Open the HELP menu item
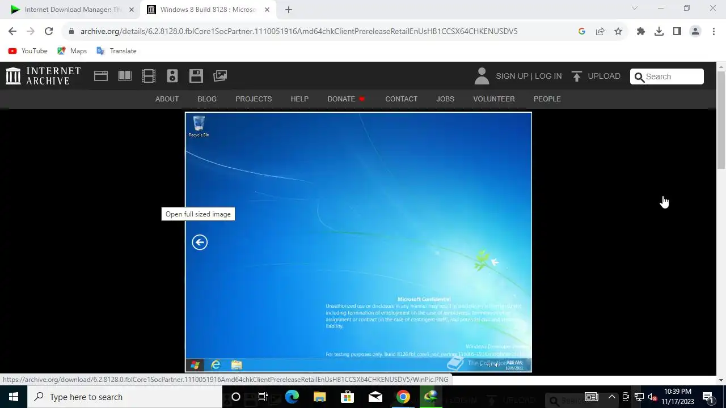 [x=299, y=99]
